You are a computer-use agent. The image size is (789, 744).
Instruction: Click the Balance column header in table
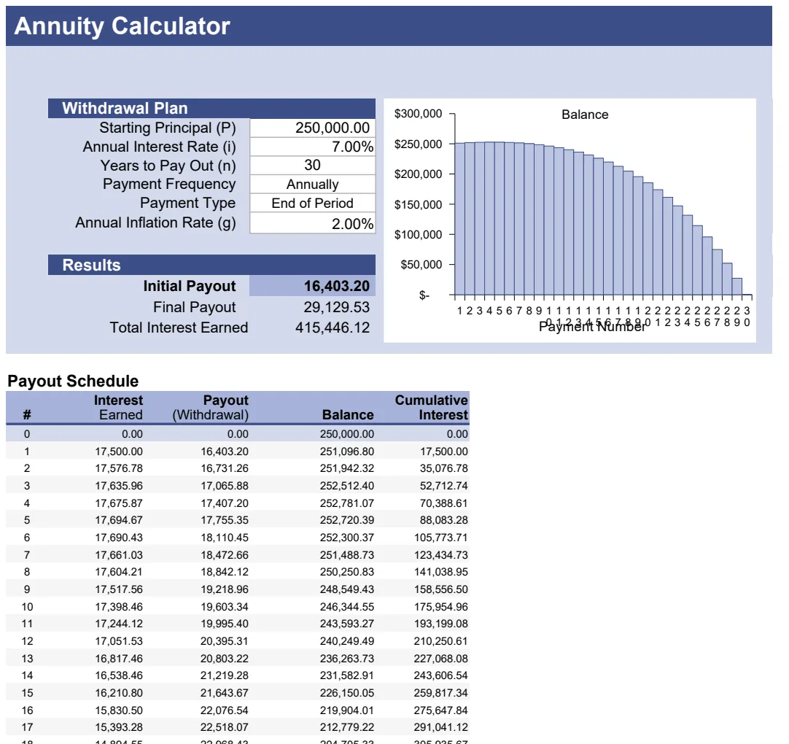(348, 415)
